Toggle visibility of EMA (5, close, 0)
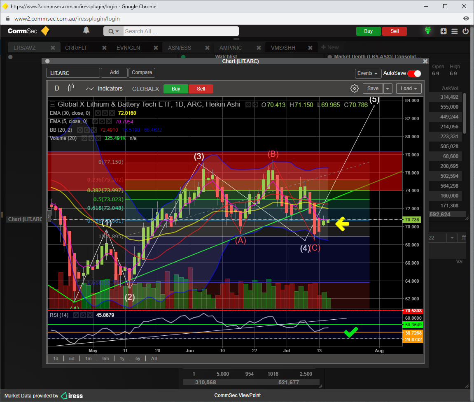The image size is (474, 402). 95,121
